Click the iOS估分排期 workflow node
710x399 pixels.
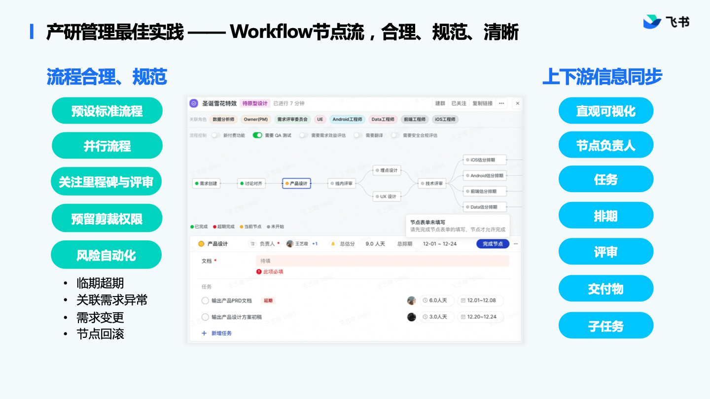[x=485, y=160]
